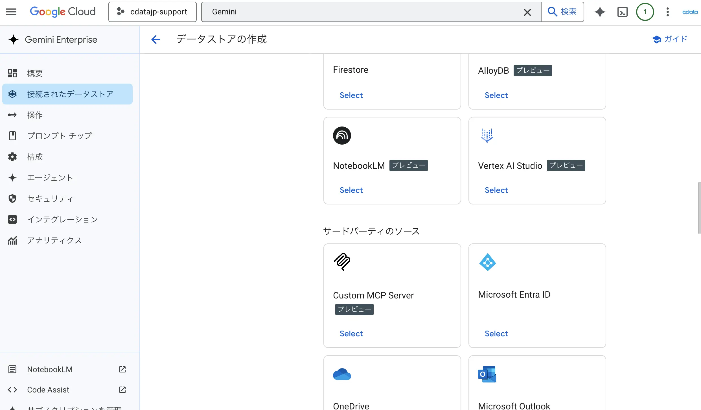The width and height of the screenshot is (701, 410).
Task: Click the Code Assist angle-brackets icon
Action: (x=12, y=390)
